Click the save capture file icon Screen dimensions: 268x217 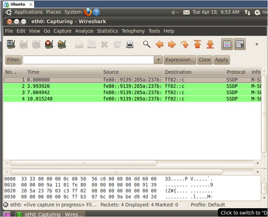tap(92, 44)
